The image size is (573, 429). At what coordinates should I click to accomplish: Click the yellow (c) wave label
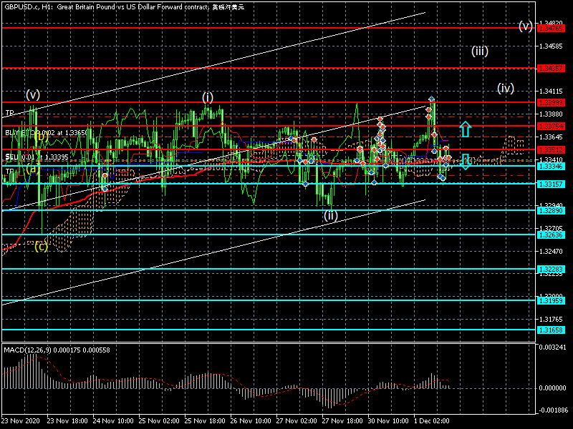click(x=42, y=247)
